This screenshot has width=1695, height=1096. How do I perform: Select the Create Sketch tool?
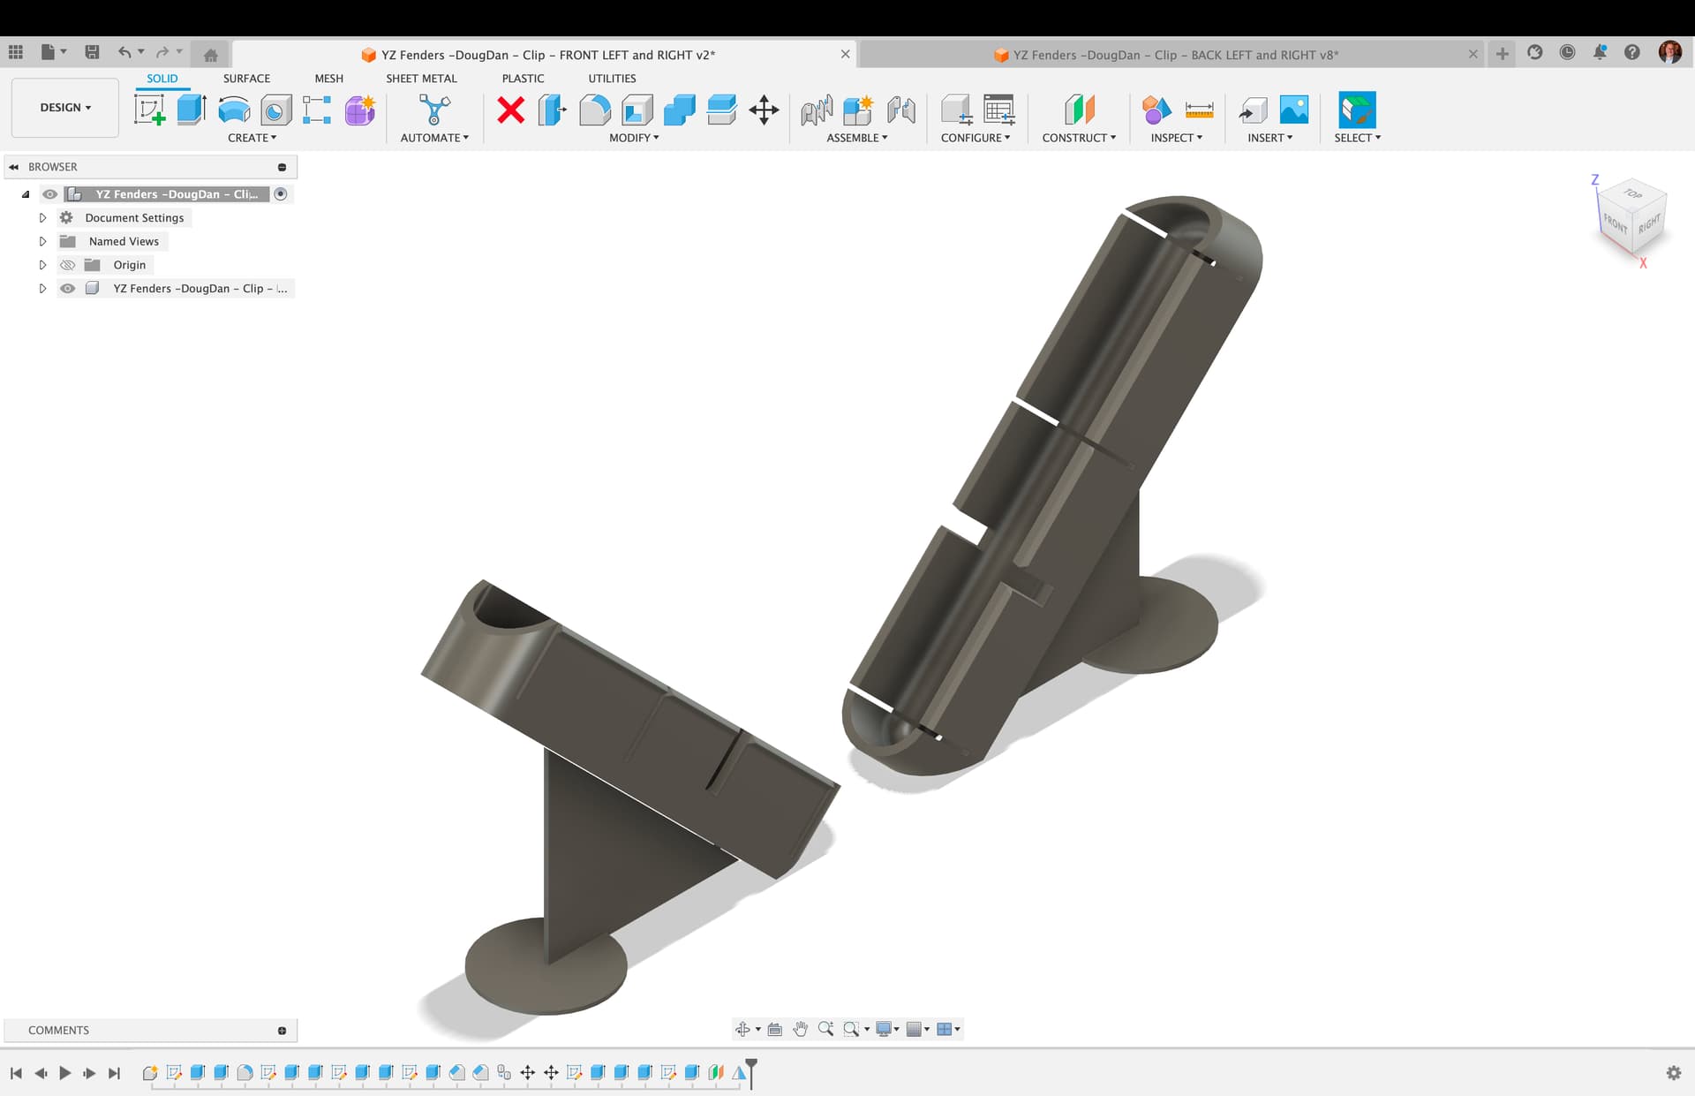[x=150, y=110]
